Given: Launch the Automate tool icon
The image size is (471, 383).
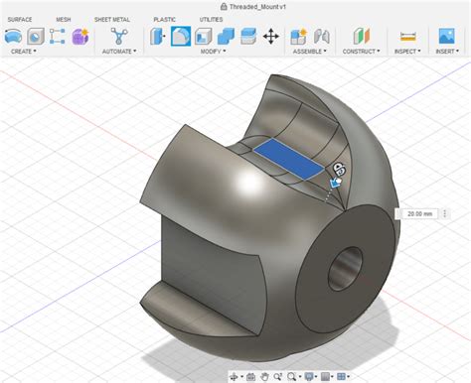Looking at the screenshot, I should pyautogui.click(x=119, y=36).
